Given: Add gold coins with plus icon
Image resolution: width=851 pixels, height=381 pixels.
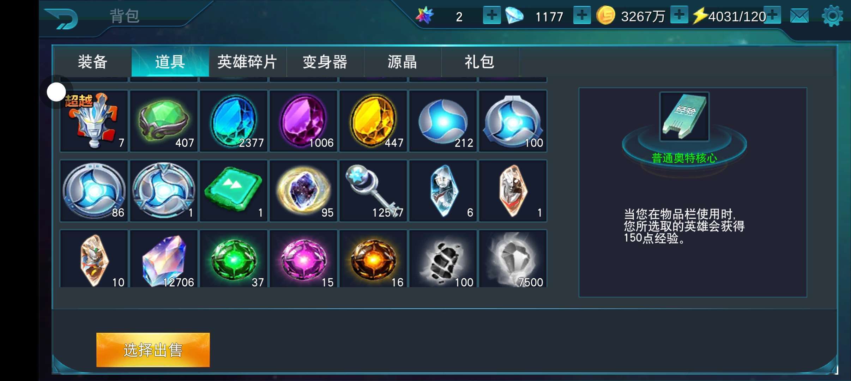Looking at the screenshot, I should [679, 15].
